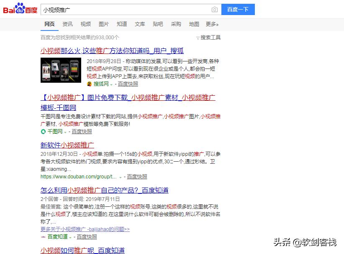Expand the 更多» navigation menu
The height and width of the screenshot is (254, 344).
[213, 24]
